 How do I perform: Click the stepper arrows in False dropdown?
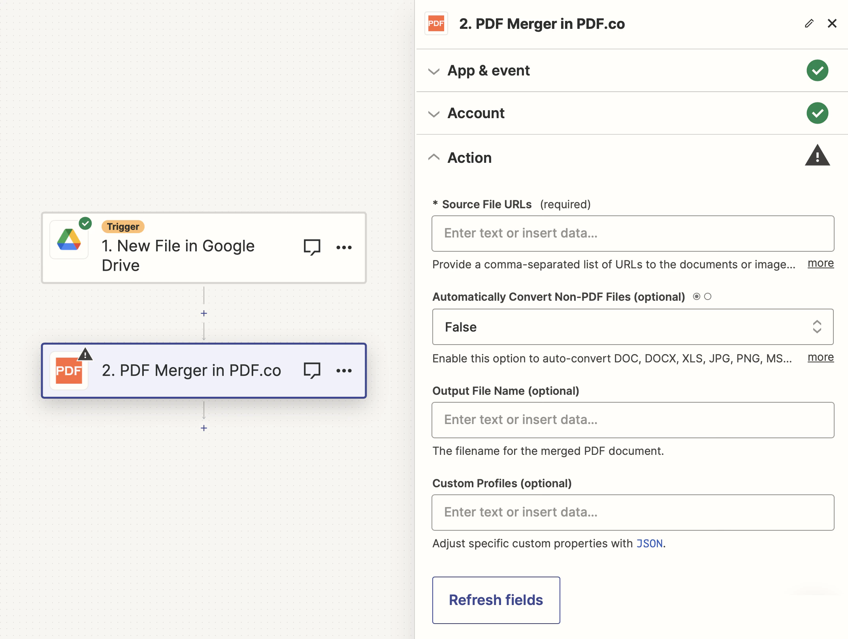pyautogui.click(x=817, y=327)
